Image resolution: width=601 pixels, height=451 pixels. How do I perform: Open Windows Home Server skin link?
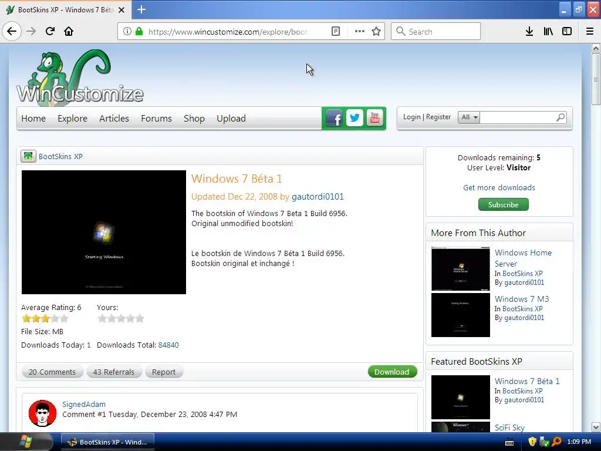pos(523,258)
